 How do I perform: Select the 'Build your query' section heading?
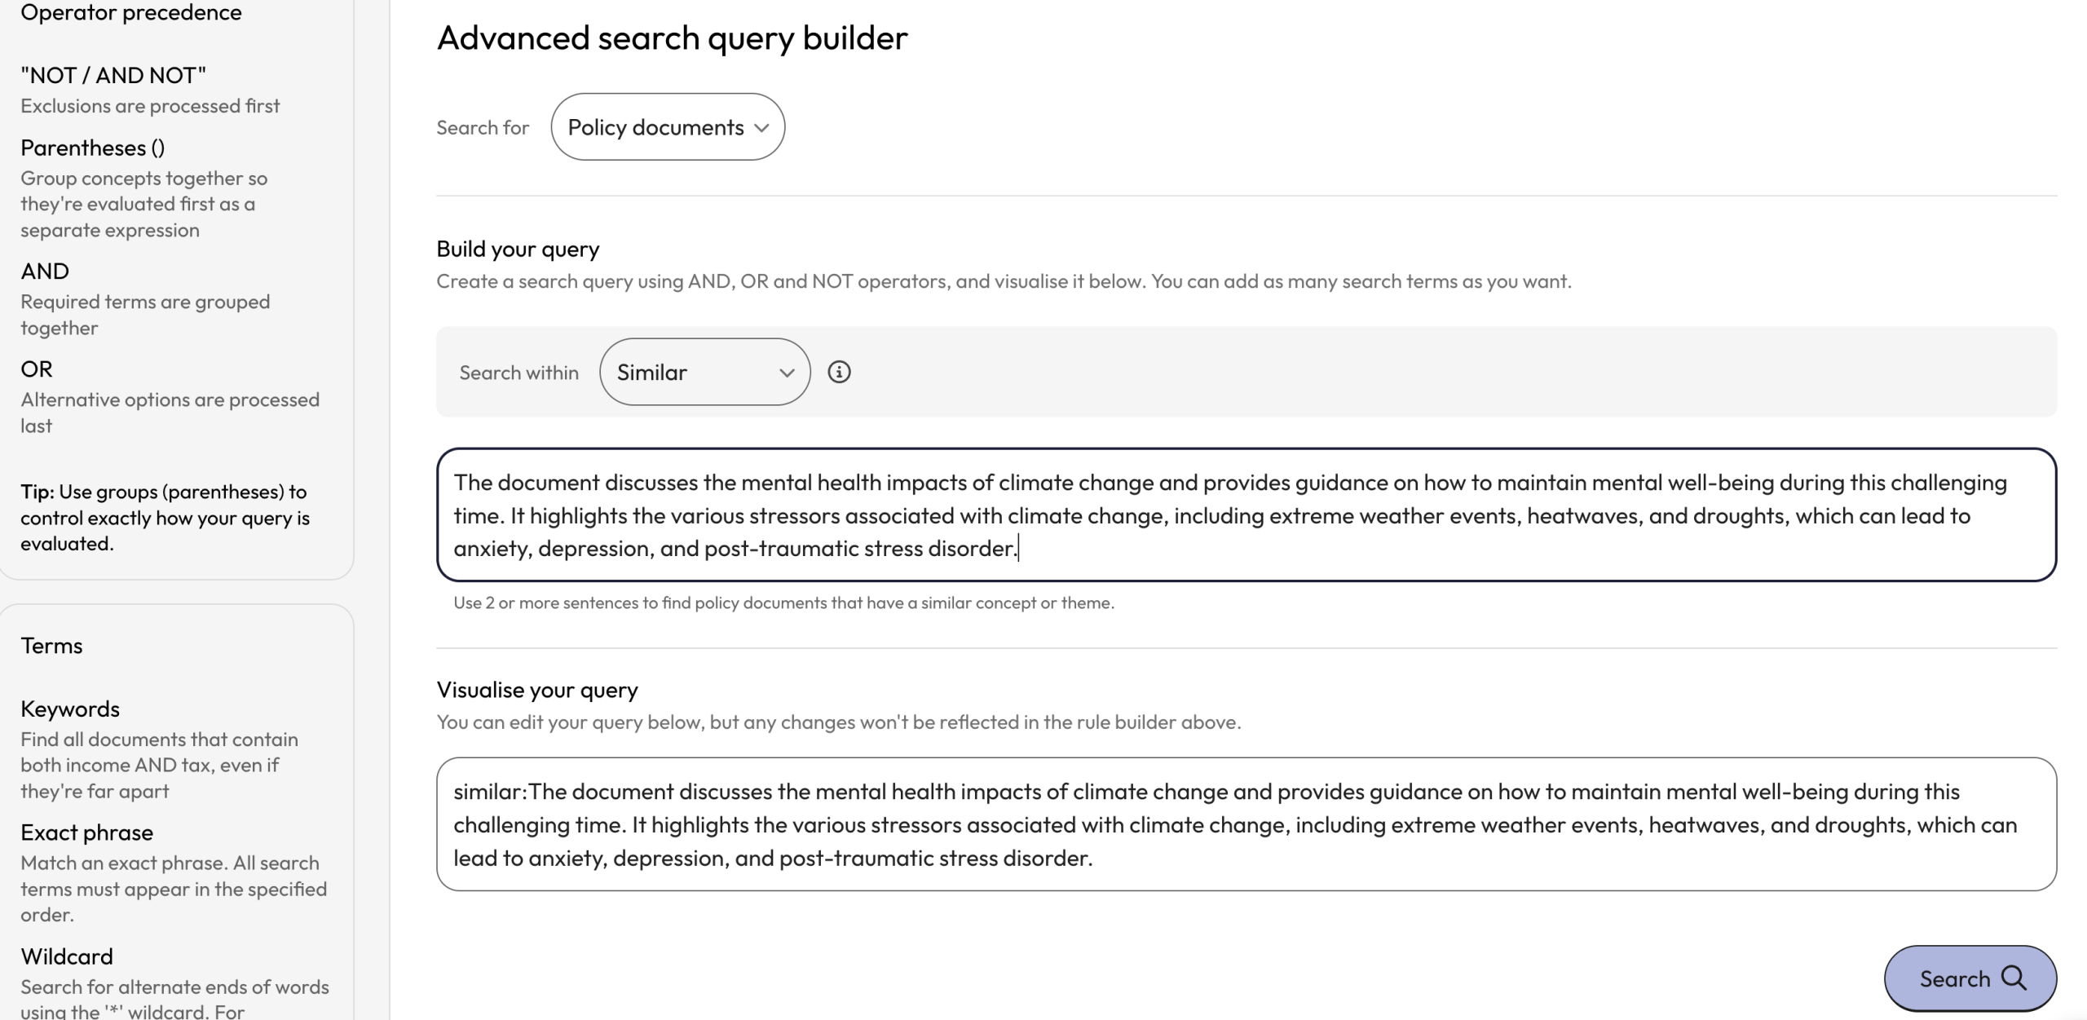click(x=517, y=248)
